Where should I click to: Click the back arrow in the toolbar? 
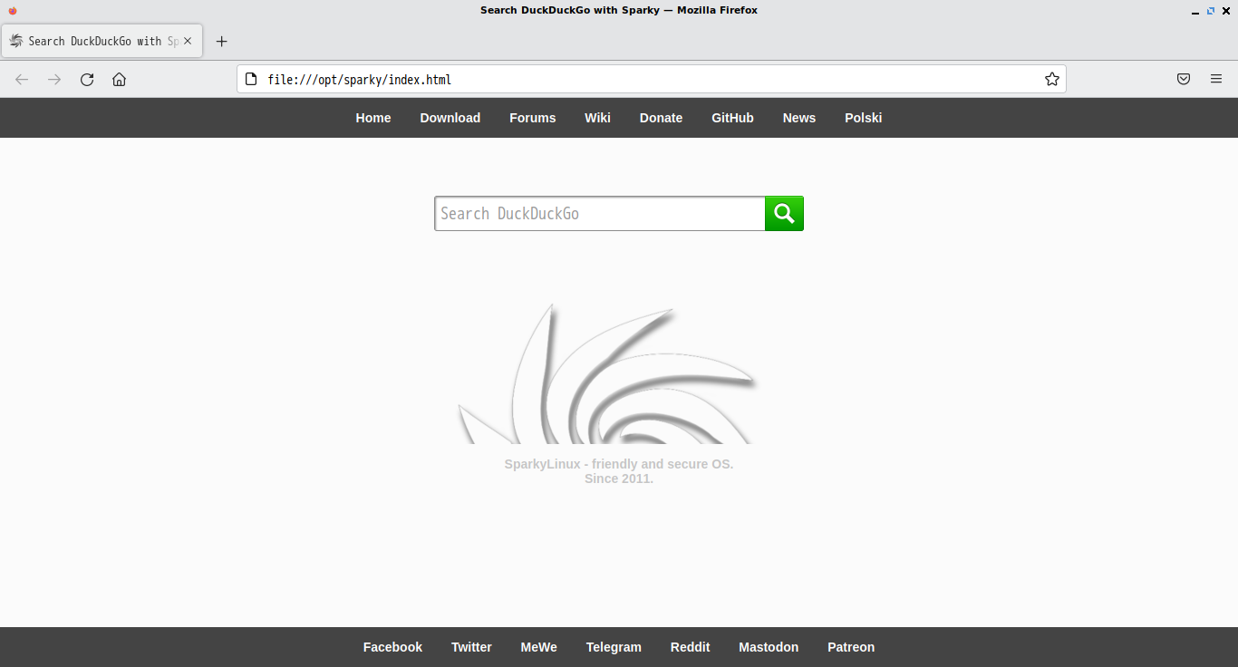click(x=22, y=80)
